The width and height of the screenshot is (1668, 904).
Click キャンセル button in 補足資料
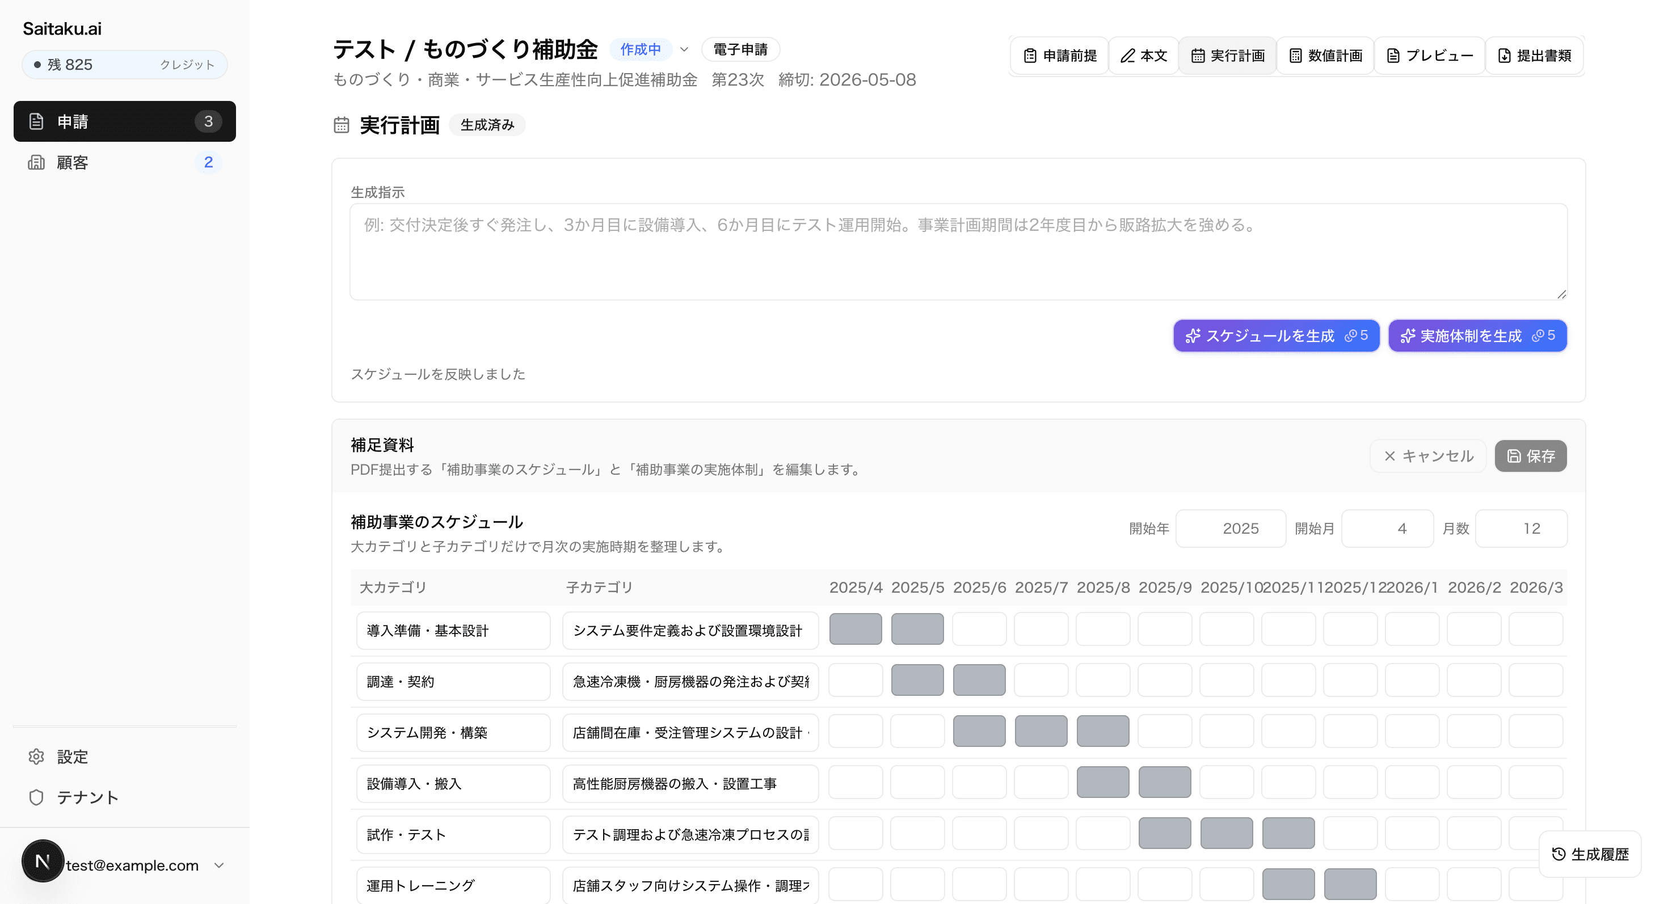[1428, 456]
